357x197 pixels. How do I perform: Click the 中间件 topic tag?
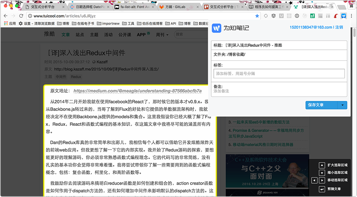(x=61, y=77)
